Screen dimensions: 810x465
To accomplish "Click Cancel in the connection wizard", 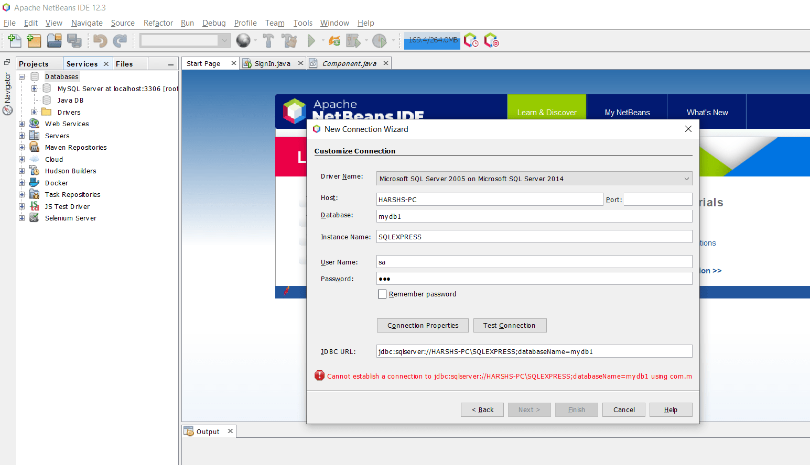I will click(624, 410).
